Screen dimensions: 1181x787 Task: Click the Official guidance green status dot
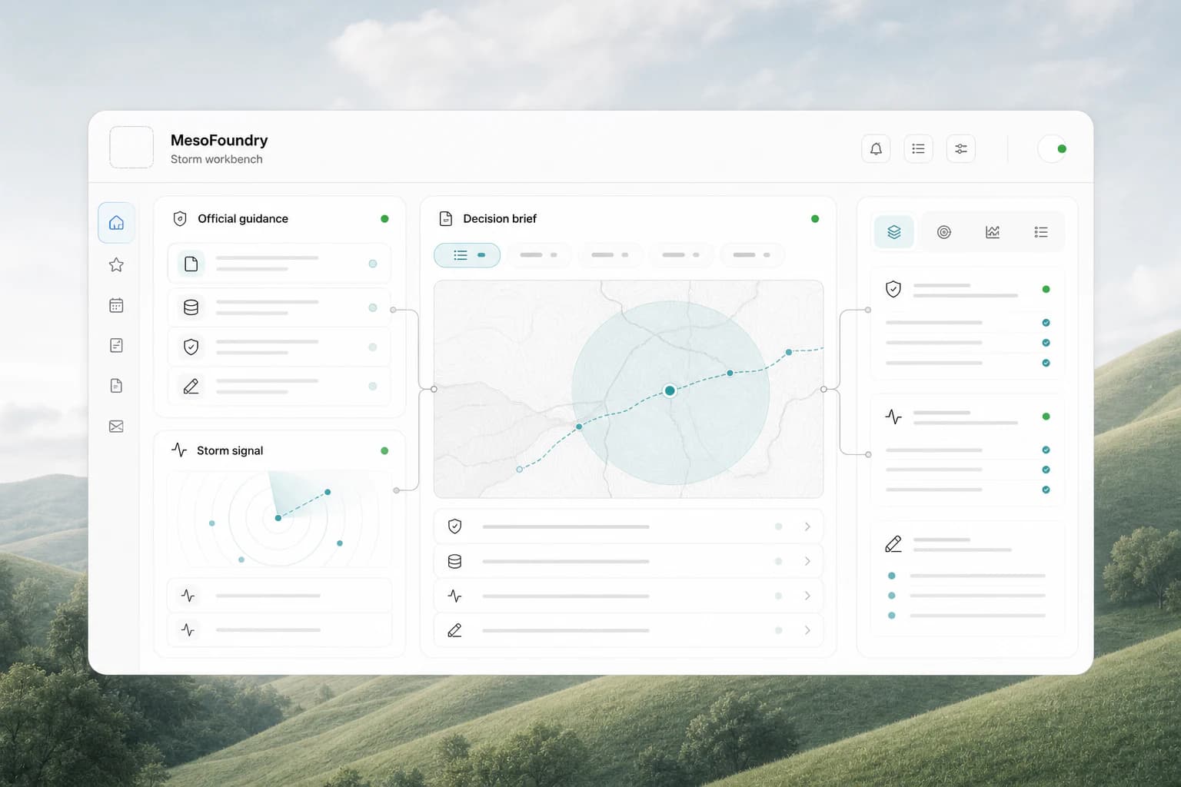pyautogui.click(x=384, y=218)
